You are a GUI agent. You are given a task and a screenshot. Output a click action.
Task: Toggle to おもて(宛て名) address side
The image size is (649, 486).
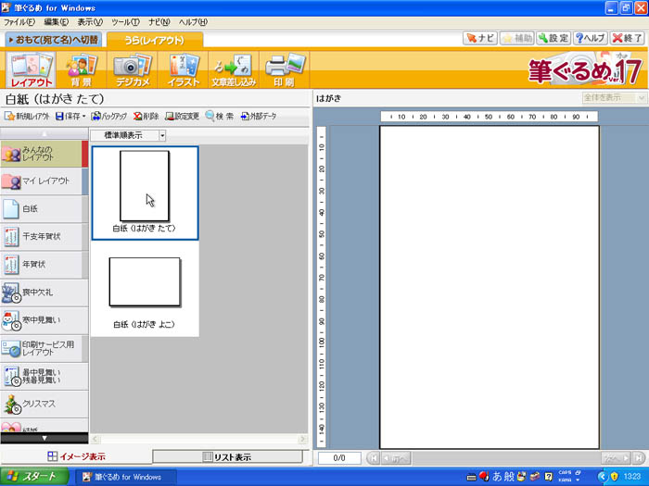click(53, 40)
